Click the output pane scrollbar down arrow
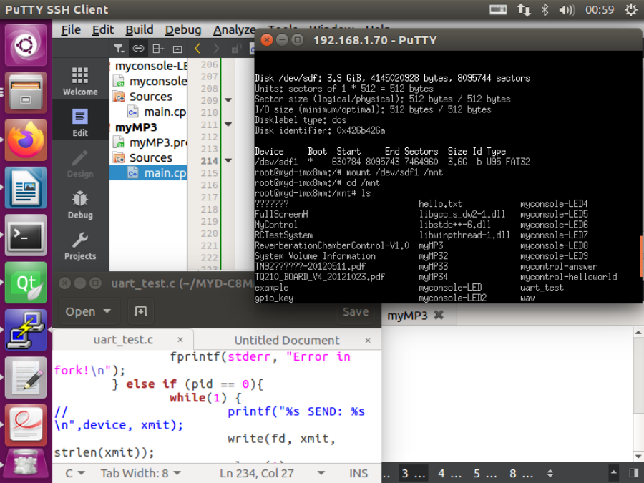644x483 pixels. click(x=638, y=457)
